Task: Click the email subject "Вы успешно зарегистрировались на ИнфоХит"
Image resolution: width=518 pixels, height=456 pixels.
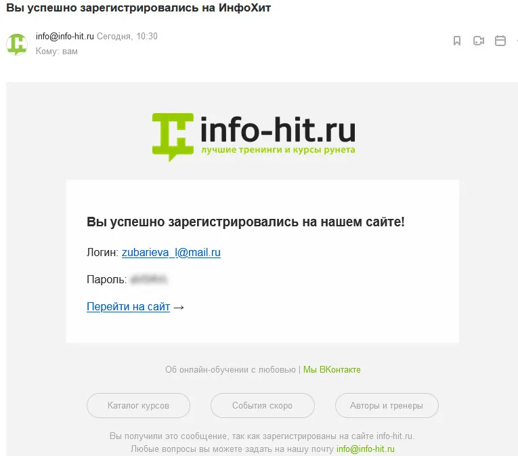Action: (x=139, y=7)
